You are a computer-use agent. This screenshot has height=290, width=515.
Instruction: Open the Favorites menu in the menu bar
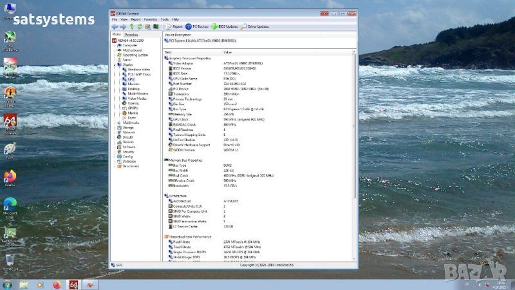click(x=150, y=19)
